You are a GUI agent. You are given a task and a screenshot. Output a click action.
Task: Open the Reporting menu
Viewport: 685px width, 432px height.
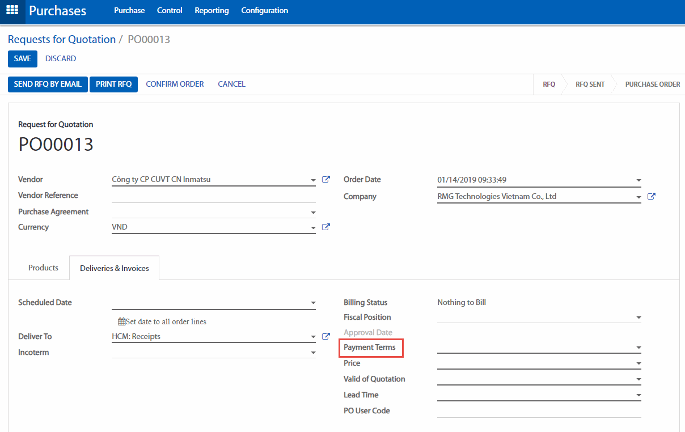212,11
